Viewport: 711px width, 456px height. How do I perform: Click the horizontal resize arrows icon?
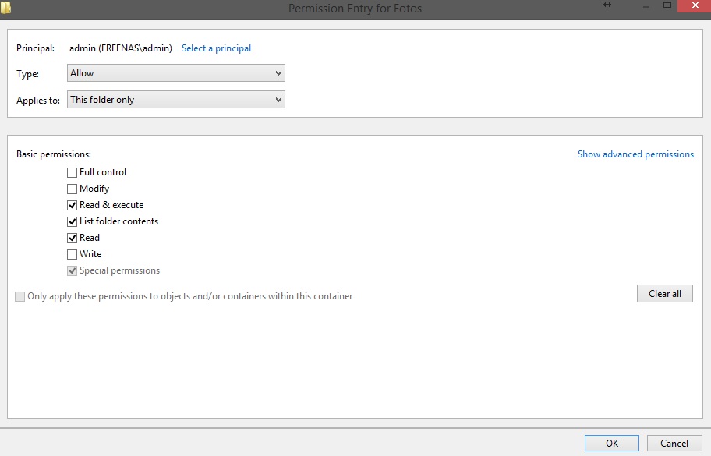(x=607, y=5)
